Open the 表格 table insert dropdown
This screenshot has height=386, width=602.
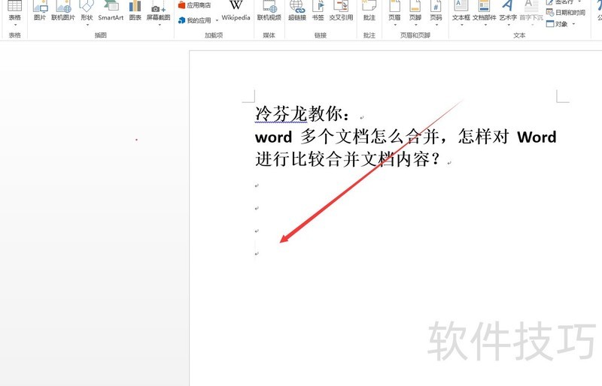[x=14, y=13]
